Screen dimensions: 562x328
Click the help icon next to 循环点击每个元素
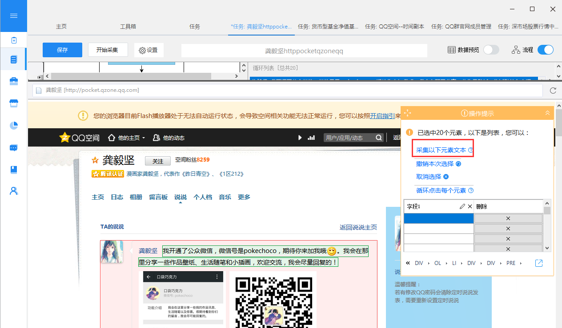point(471,191)
